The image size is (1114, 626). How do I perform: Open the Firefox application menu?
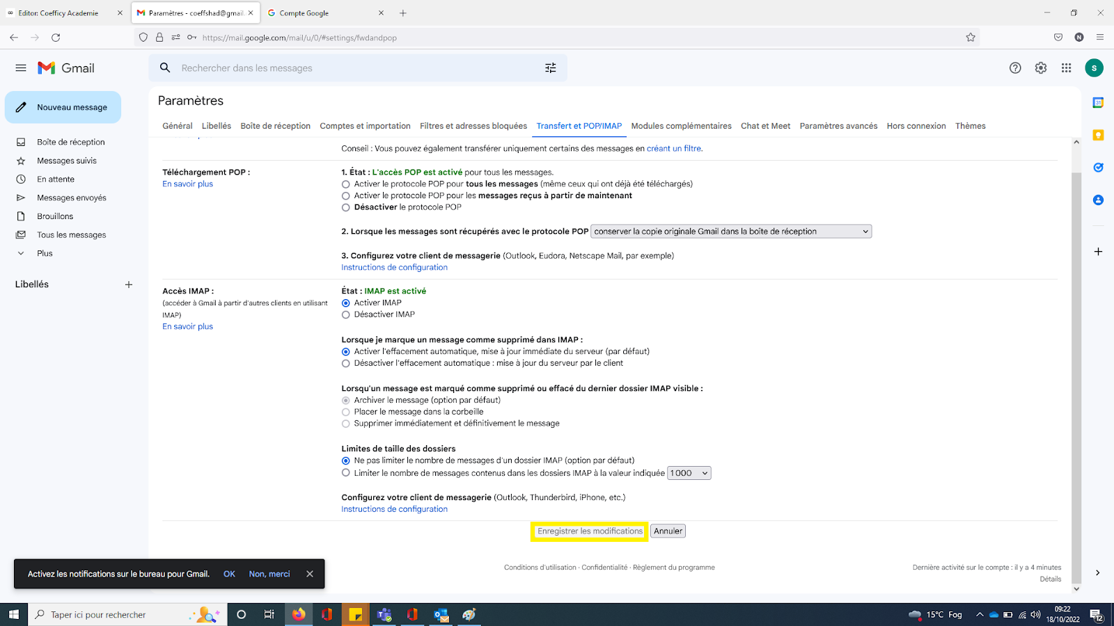click(1100, 38)
